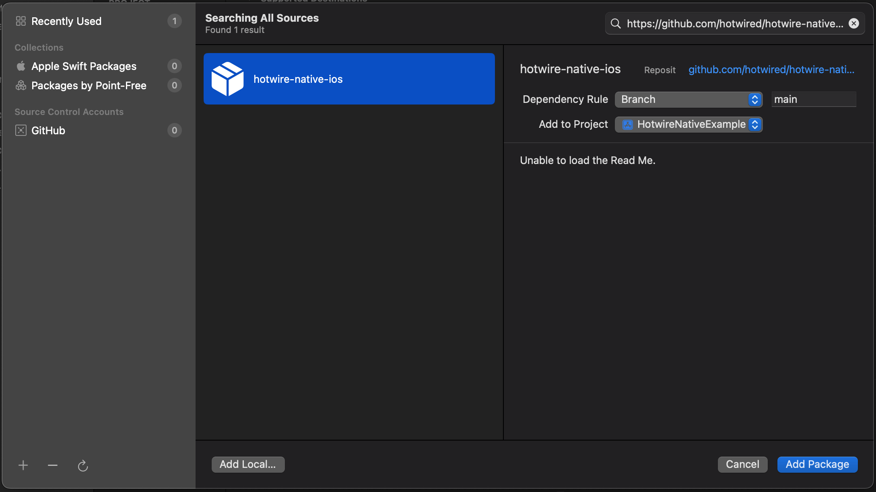Click the add new source button icon
876x492 pixels.
pyautogui.click(x=23, y=465)
